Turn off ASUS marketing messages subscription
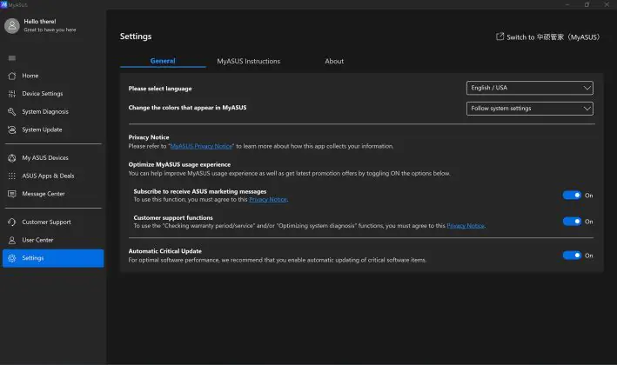The width and height of the screenshot is (617, 365). [572, 196]
